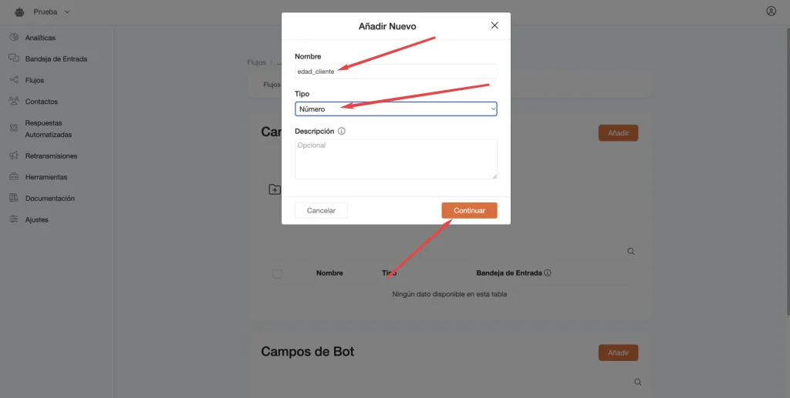Click into the Descripción optional text area
Image resolution: width=790 pixels, height=398 pixels.
pos(396,159)
